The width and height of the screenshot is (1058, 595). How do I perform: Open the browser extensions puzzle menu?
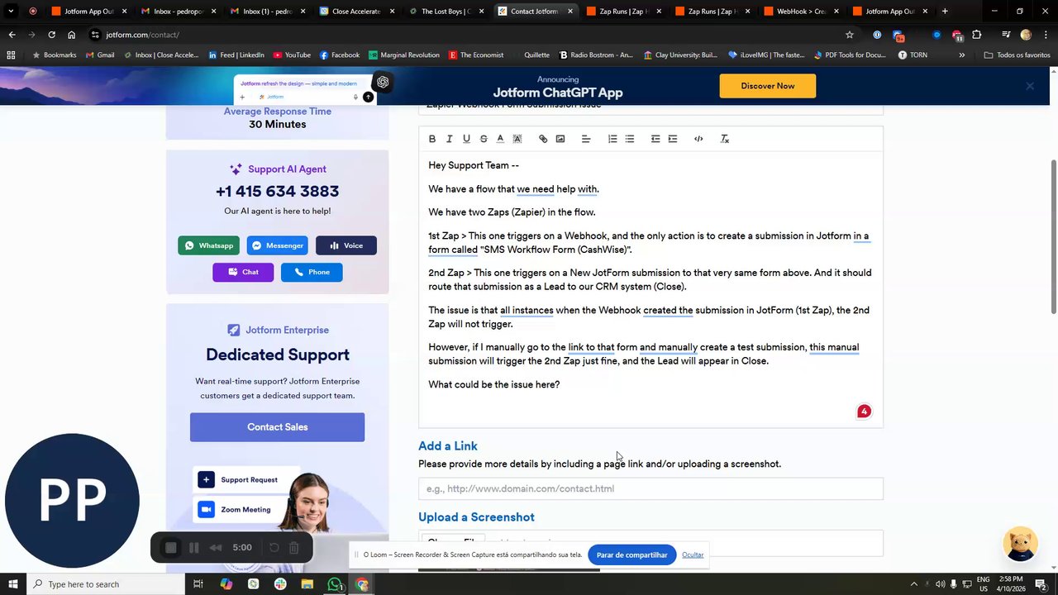(x=976, y=35)
